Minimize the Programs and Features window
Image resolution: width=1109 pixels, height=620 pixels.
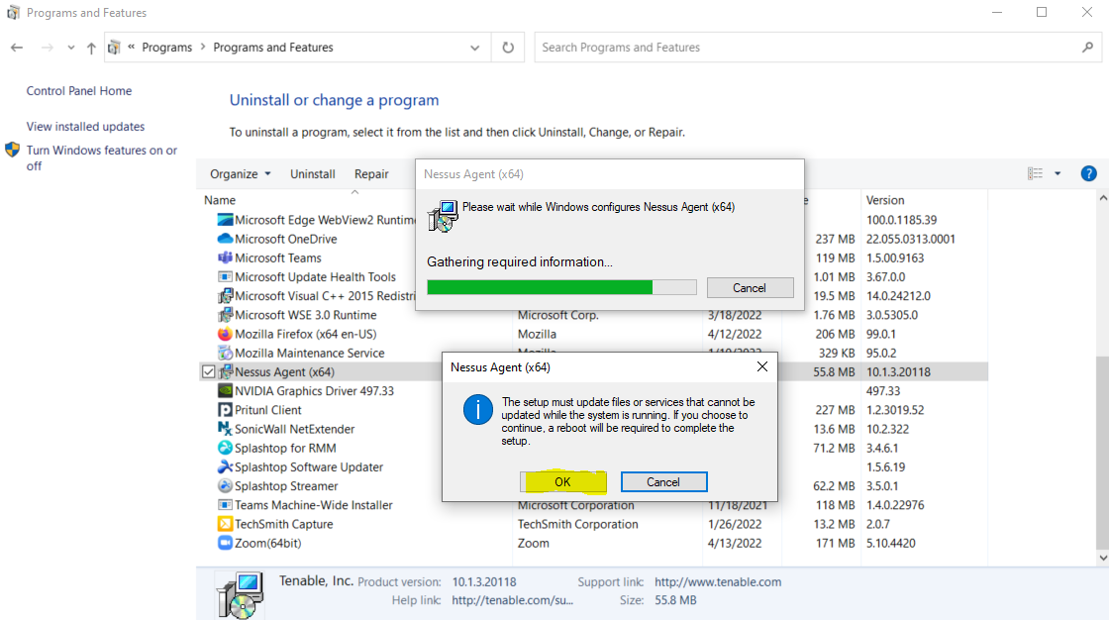pos(997,12)
